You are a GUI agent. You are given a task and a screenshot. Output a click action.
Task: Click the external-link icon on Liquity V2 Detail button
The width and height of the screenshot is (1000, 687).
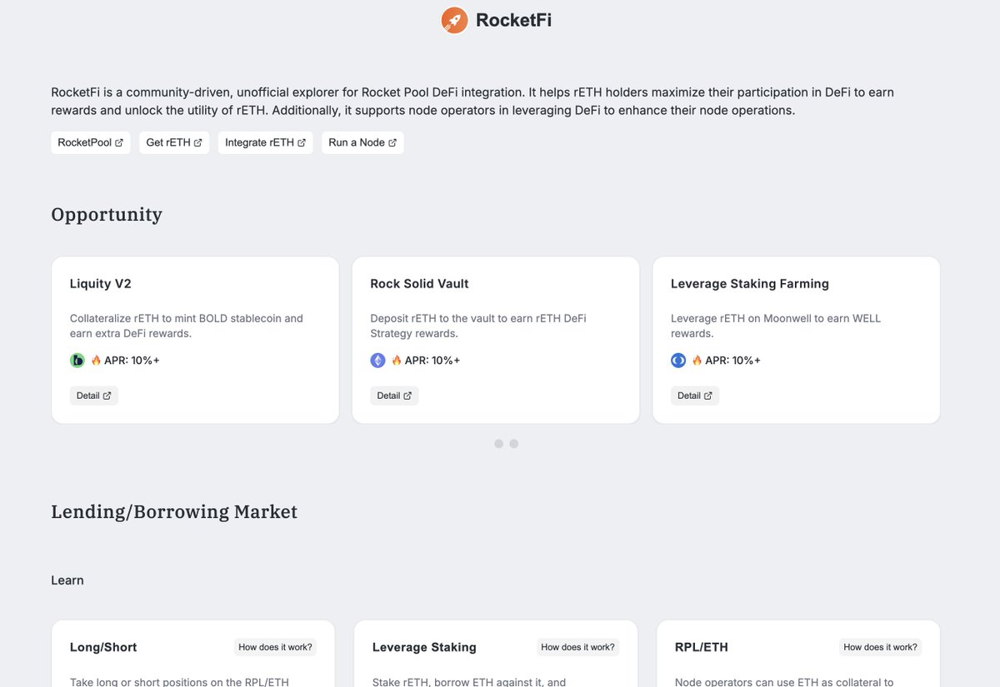pos(107,395)
